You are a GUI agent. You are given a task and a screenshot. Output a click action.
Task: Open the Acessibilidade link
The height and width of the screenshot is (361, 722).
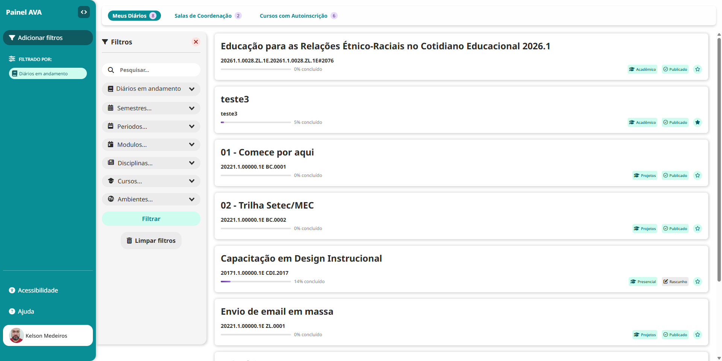click(38, 290)
